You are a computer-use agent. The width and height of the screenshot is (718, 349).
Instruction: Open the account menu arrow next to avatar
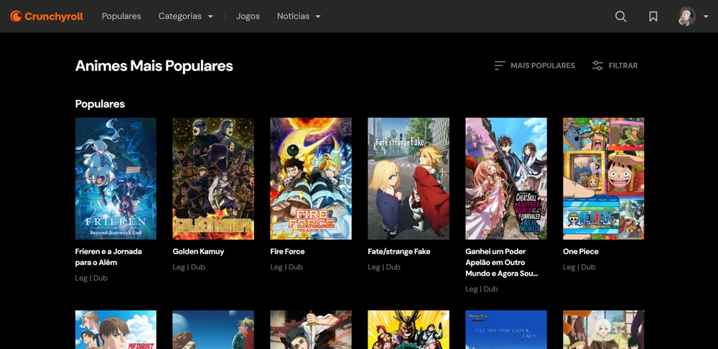pos(706,17)
